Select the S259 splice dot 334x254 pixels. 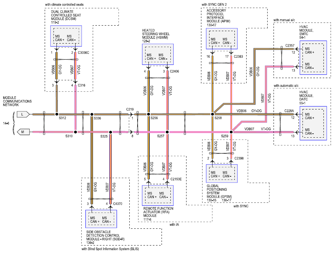pyautogui.click(x=231, y=132)
